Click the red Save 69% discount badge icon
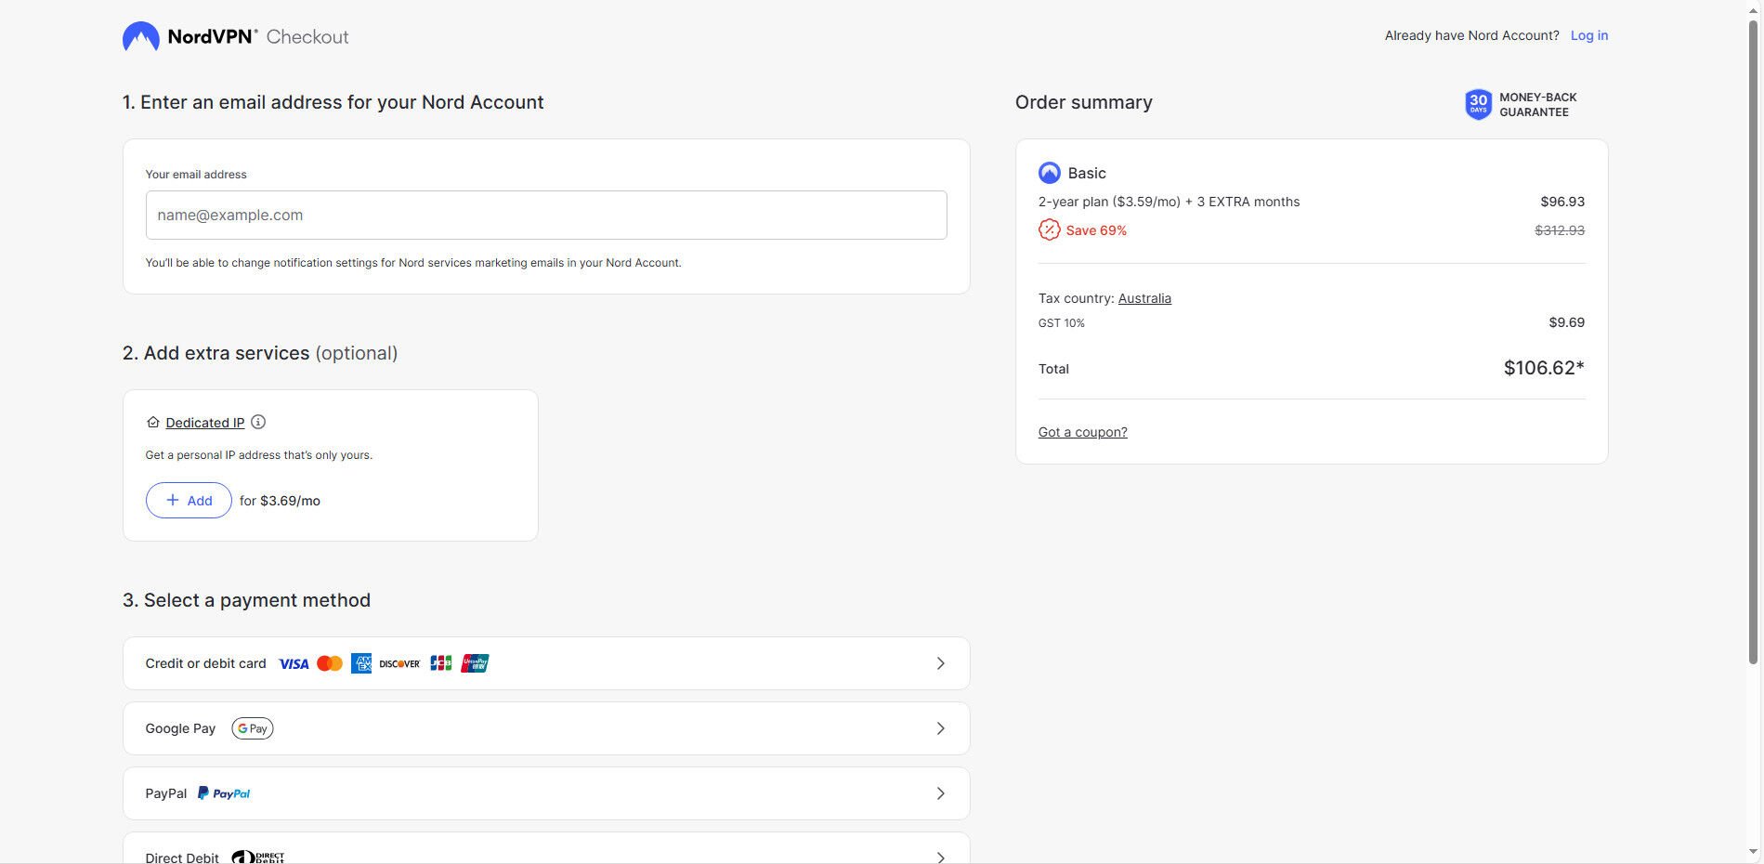Viewport: 1764px width, 864px height. (x=1050, y=229)
